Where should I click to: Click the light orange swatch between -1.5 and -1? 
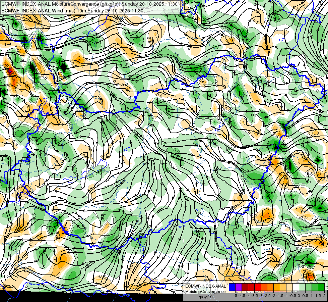pos(283,287)
